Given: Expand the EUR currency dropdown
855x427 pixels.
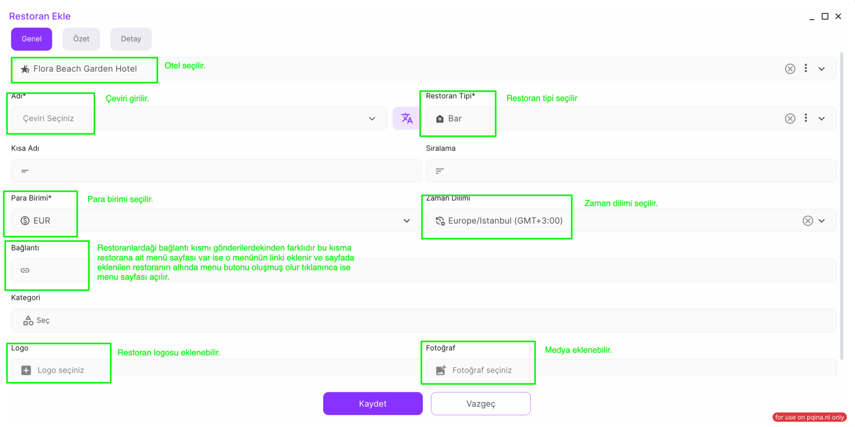Looking at the screenshot, I should [407, 221].
